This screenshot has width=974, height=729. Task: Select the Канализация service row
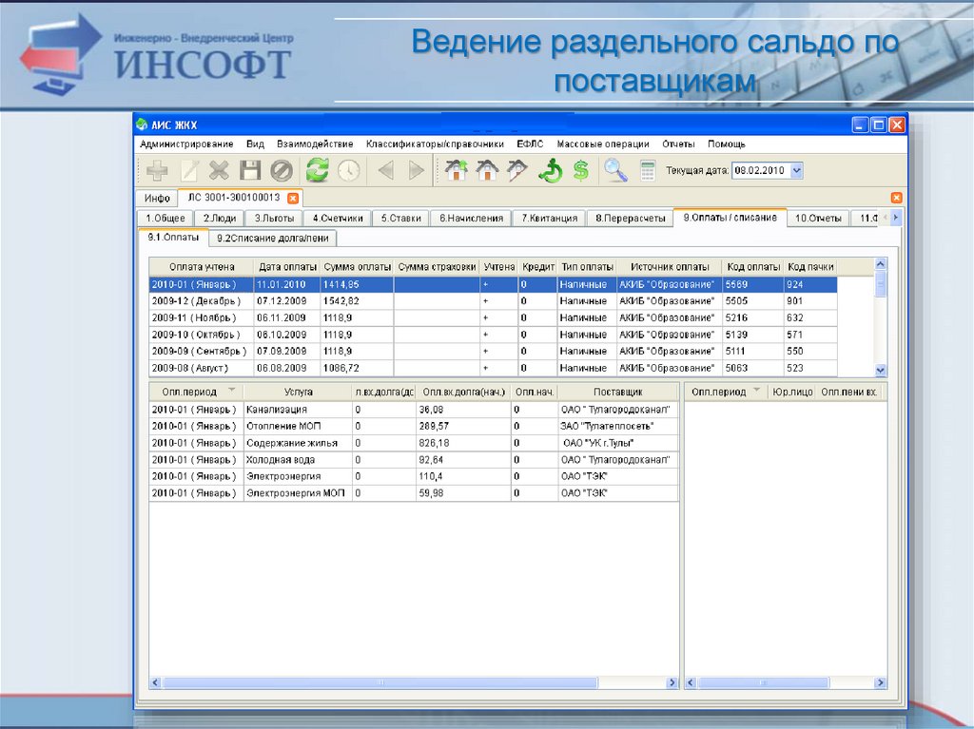[414, 410]
